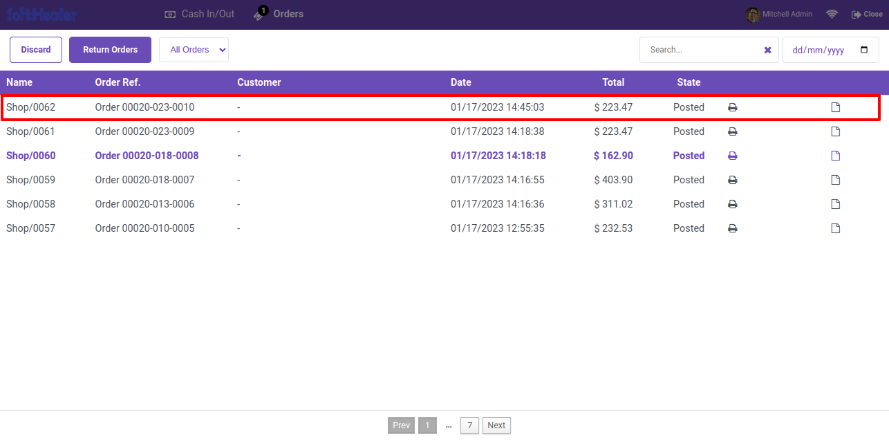This screenshot has width=889, height=440.
Task: Click the $ 162.90 total
Action: 613,156
